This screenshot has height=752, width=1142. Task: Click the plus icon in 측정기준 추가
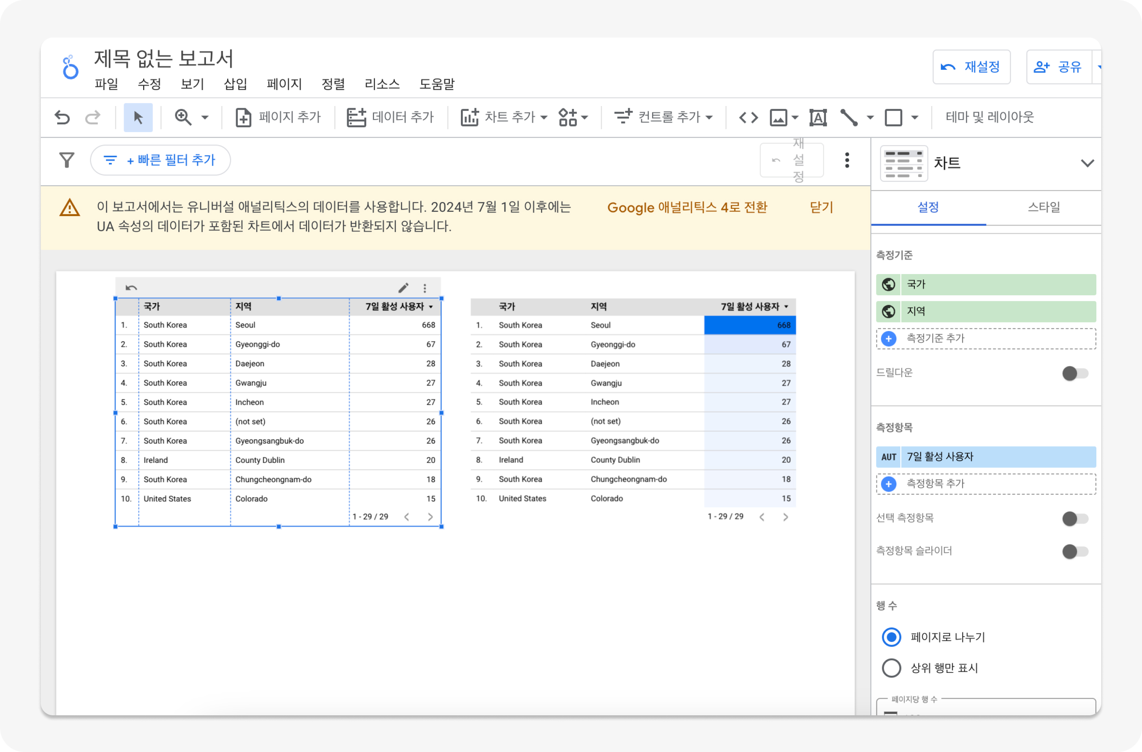(x=888, y=339)
